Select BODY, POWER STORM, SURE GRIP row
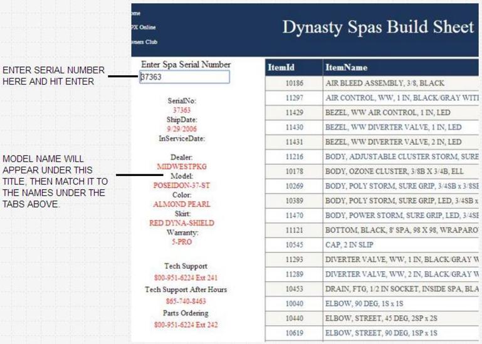 pos(372,216)
